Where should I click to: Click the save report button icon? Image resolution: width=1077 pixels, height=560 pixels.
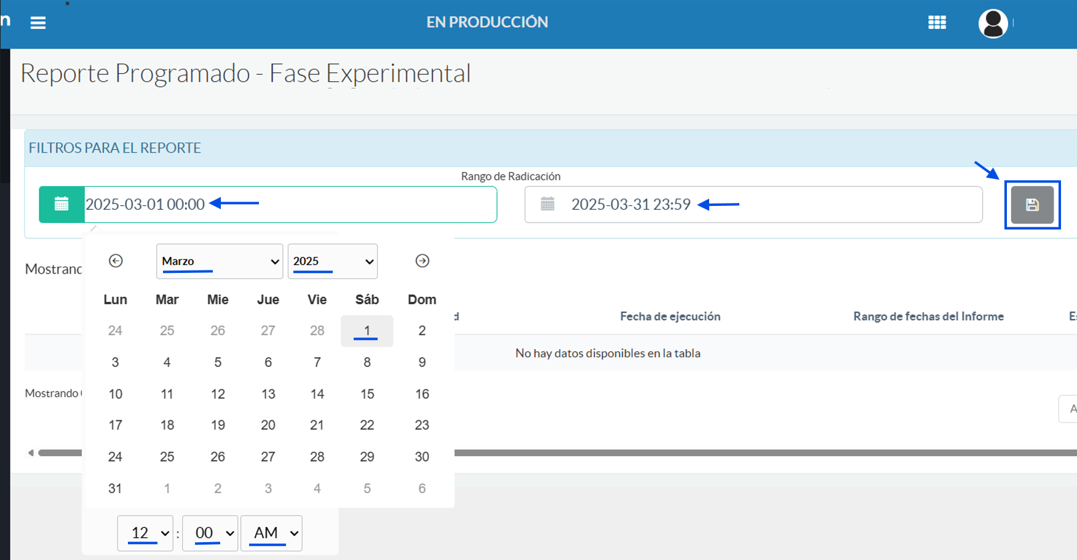click(1032, 205)
